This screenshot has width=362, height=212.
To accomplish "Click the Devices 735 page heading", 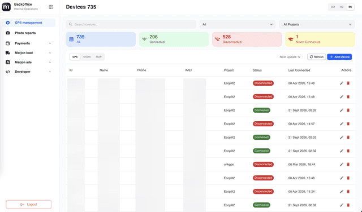I will point(81,7).
